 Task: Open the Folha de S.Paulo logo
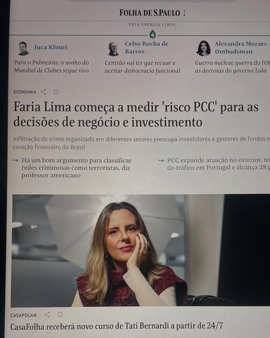pos(150,13)
